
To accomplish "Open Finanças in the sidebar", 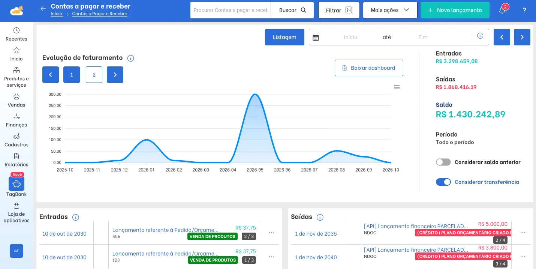I will [16, 120].
